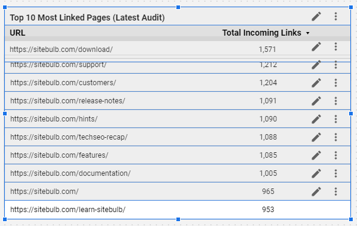The height and width of the screenshot is (226, 357).
Task: Open three-dot menu on the techseo-recap row
Action: point(336,137)
